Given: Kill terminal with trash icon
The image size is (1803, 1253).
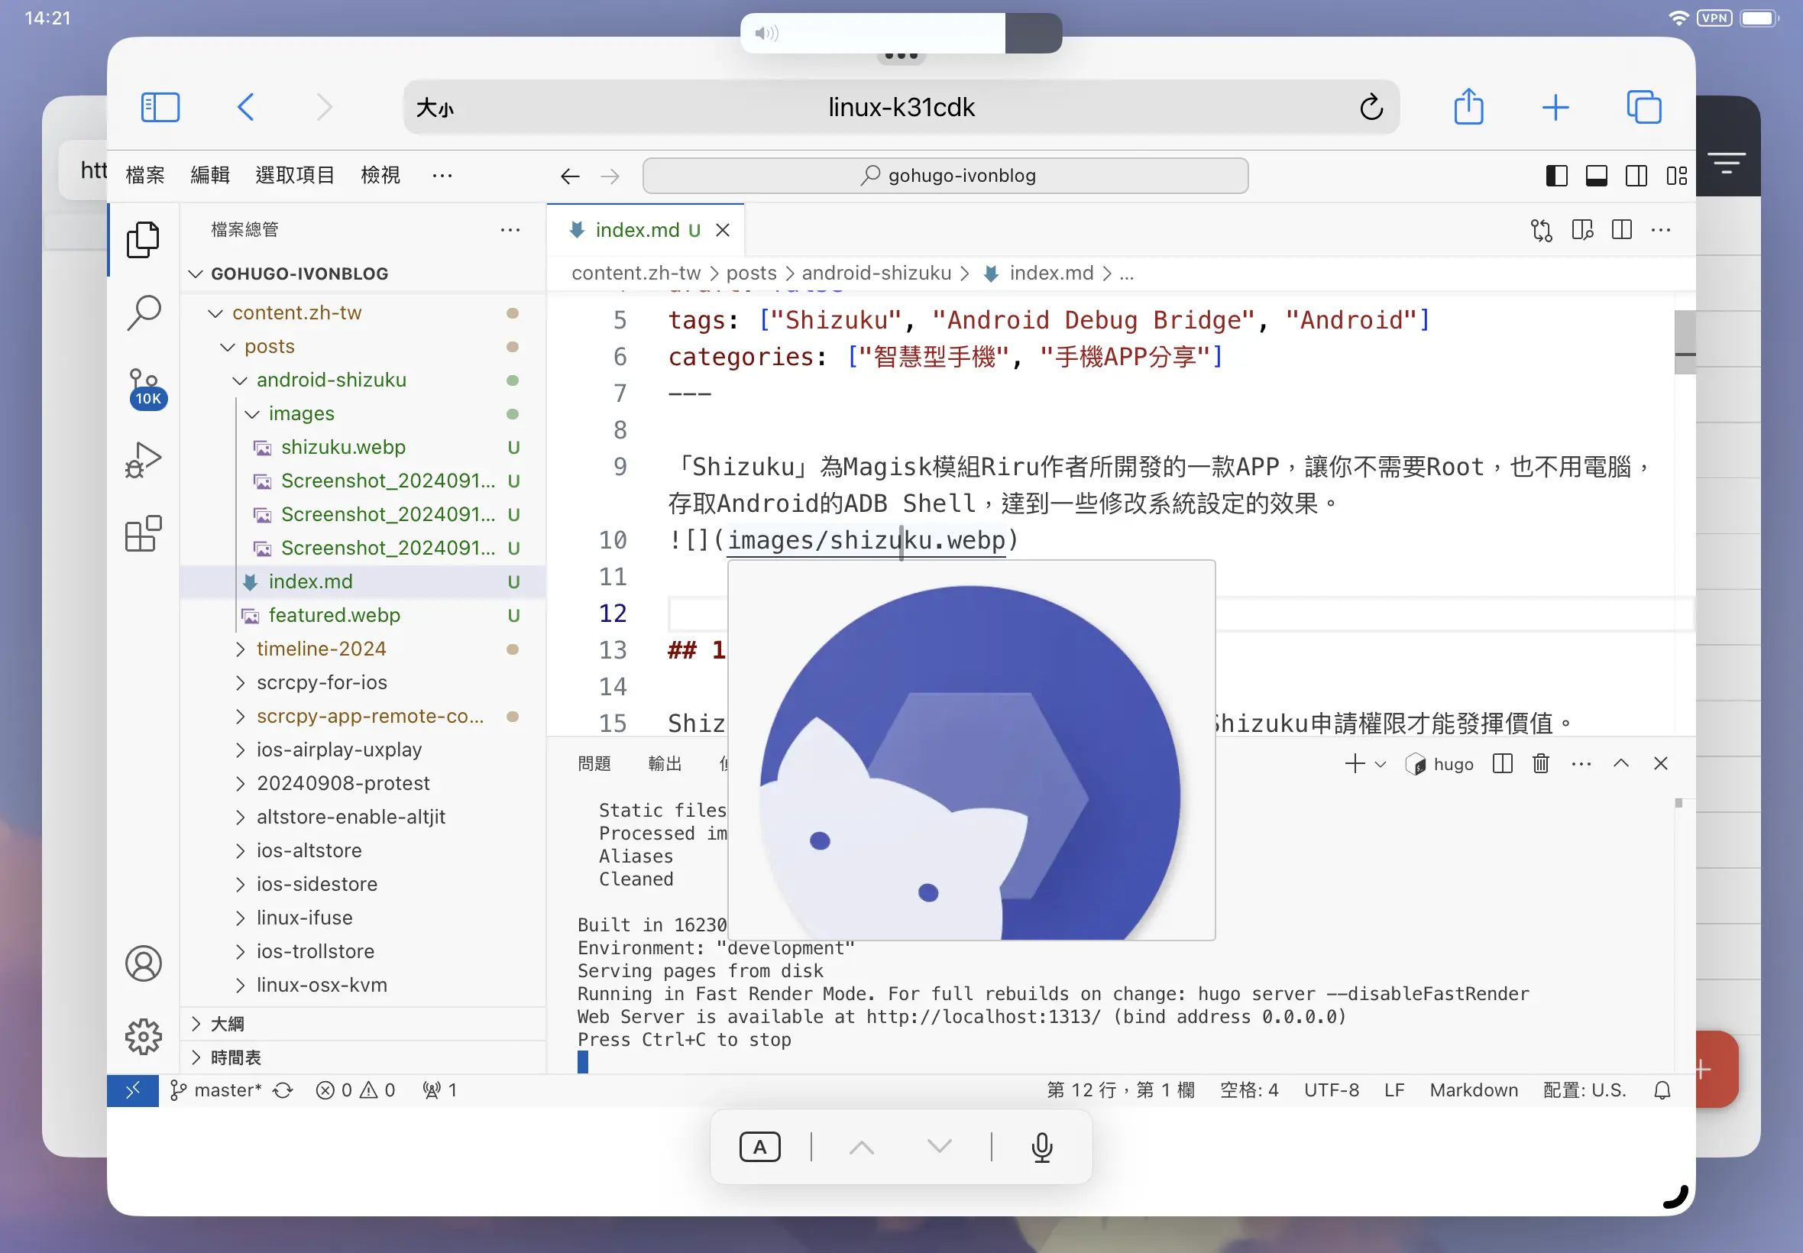Looking at the screenshot, I should pyautogui.click(x=1540, y=763).
